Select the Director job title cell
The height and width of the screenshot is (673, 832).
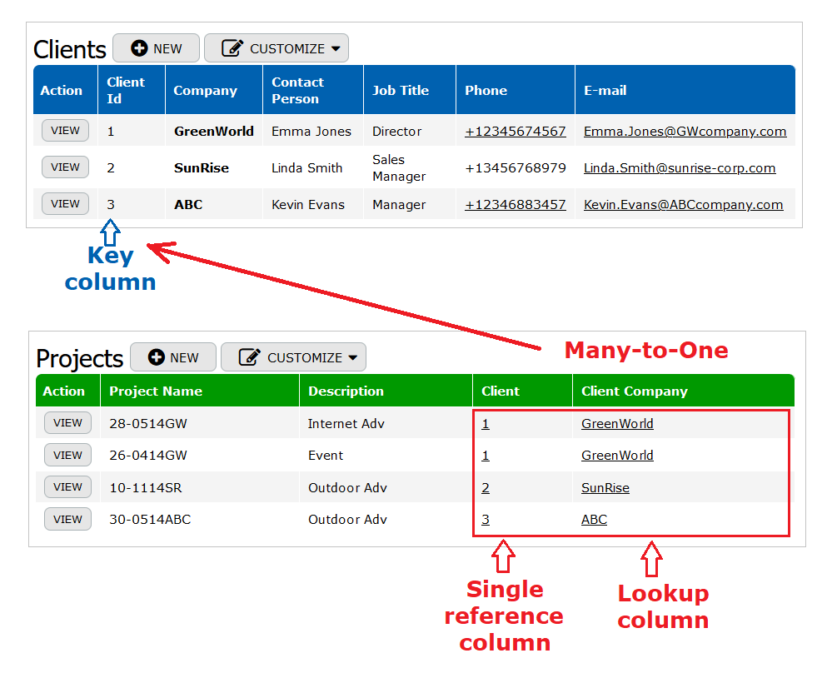(410, 131)
